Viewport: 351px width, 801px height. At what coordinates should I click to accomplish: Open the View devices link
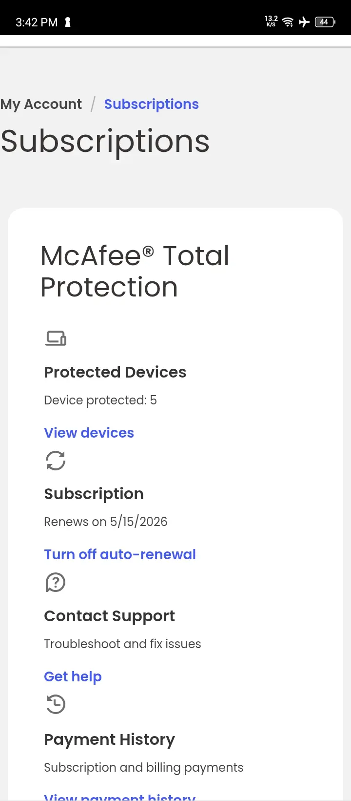pos(89,433)
